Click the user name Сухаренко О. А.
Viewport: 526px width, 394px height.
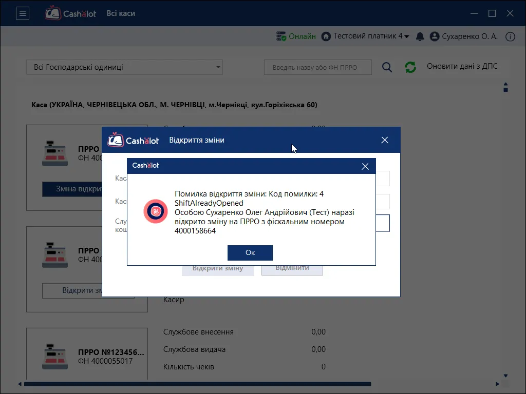pyautogui.click(x=469, y=36)
